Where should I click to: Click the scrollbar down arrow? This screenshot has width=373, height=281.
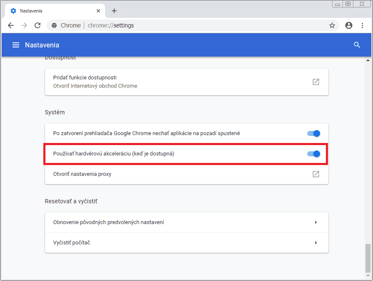(x=368, y=276)
